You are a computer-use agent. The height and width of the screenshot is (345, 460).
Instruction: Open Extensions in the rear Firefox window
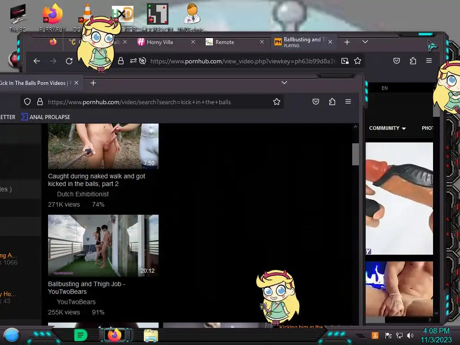point(413,61)
